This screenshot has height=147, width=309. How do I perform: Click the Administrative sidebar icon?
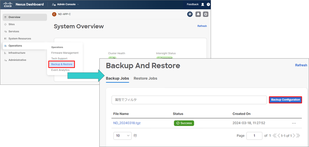(6, 60)
